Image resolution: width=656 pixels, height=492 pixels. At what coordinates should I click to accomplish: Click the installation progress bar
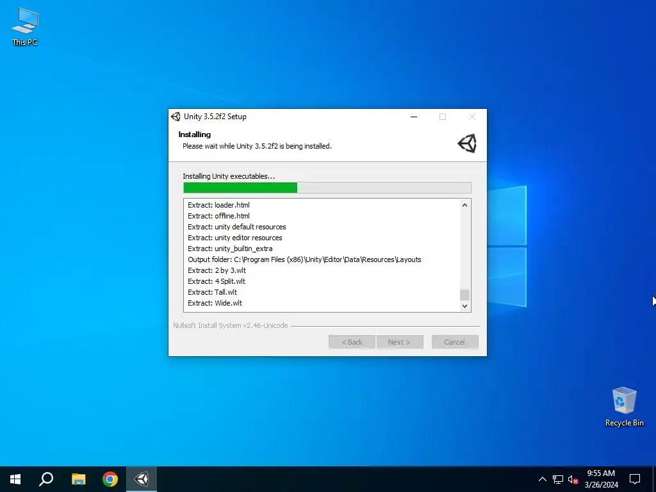coord(327,188)
